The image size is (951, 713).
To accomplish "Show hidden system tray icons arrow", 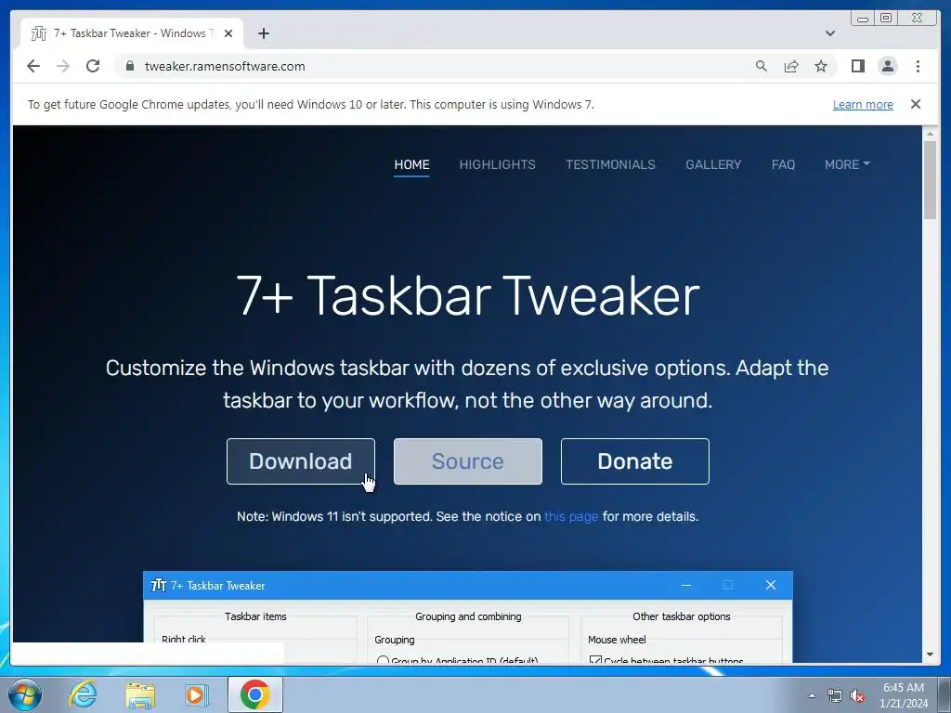I will point(812,695).
